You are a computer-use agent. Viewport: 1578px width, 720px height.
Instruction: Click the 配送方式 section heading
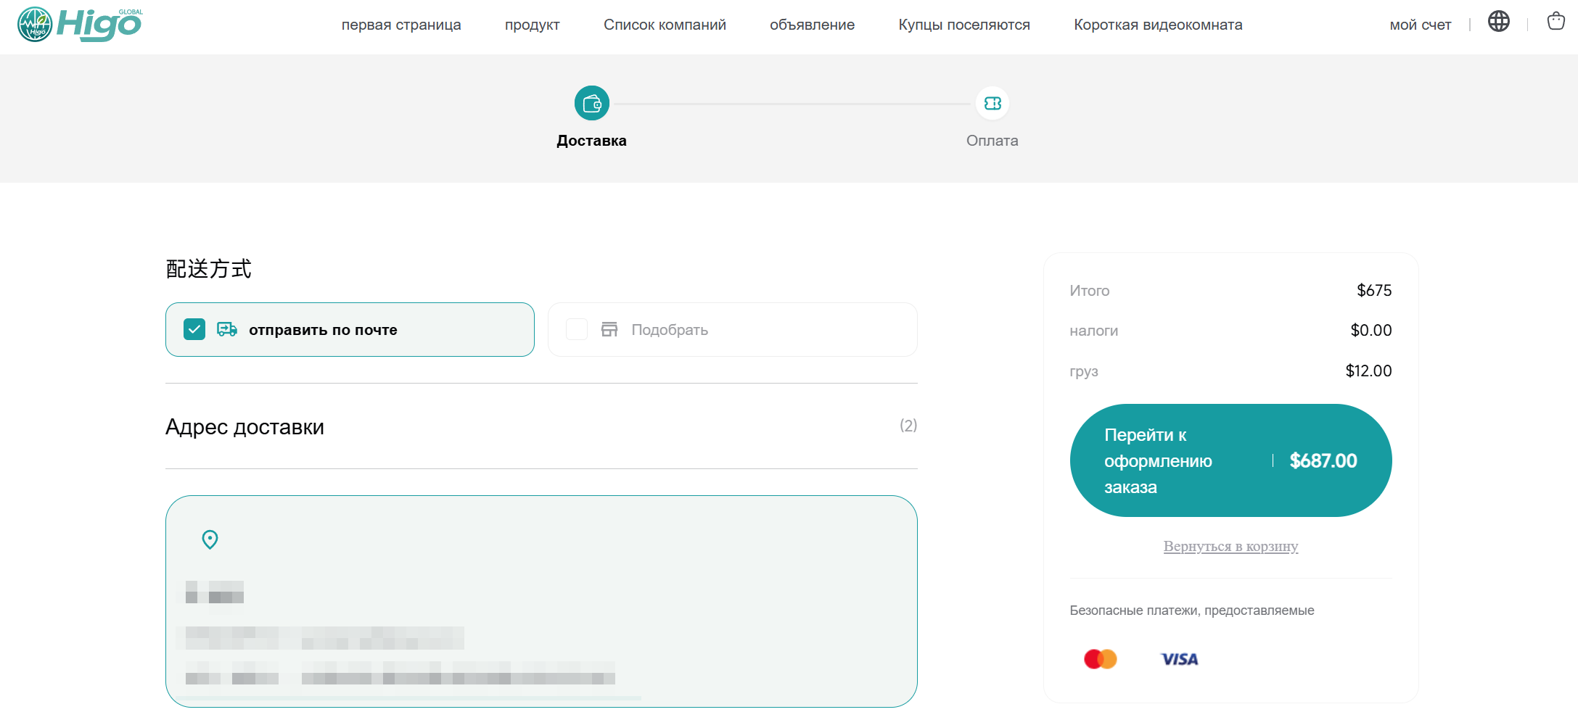pyautogui.click(x=208, y=269)
